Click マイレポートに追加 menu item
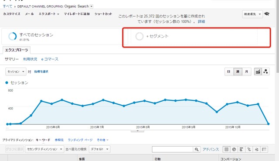The image size is (279, 161). click(x=77, y=14)
